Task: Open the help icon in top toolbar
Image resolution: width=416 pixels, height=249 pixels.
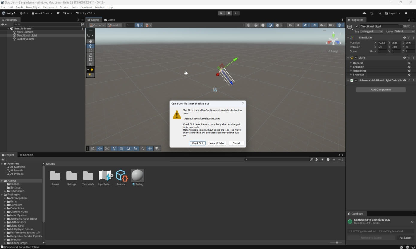Action: (406, 13)
